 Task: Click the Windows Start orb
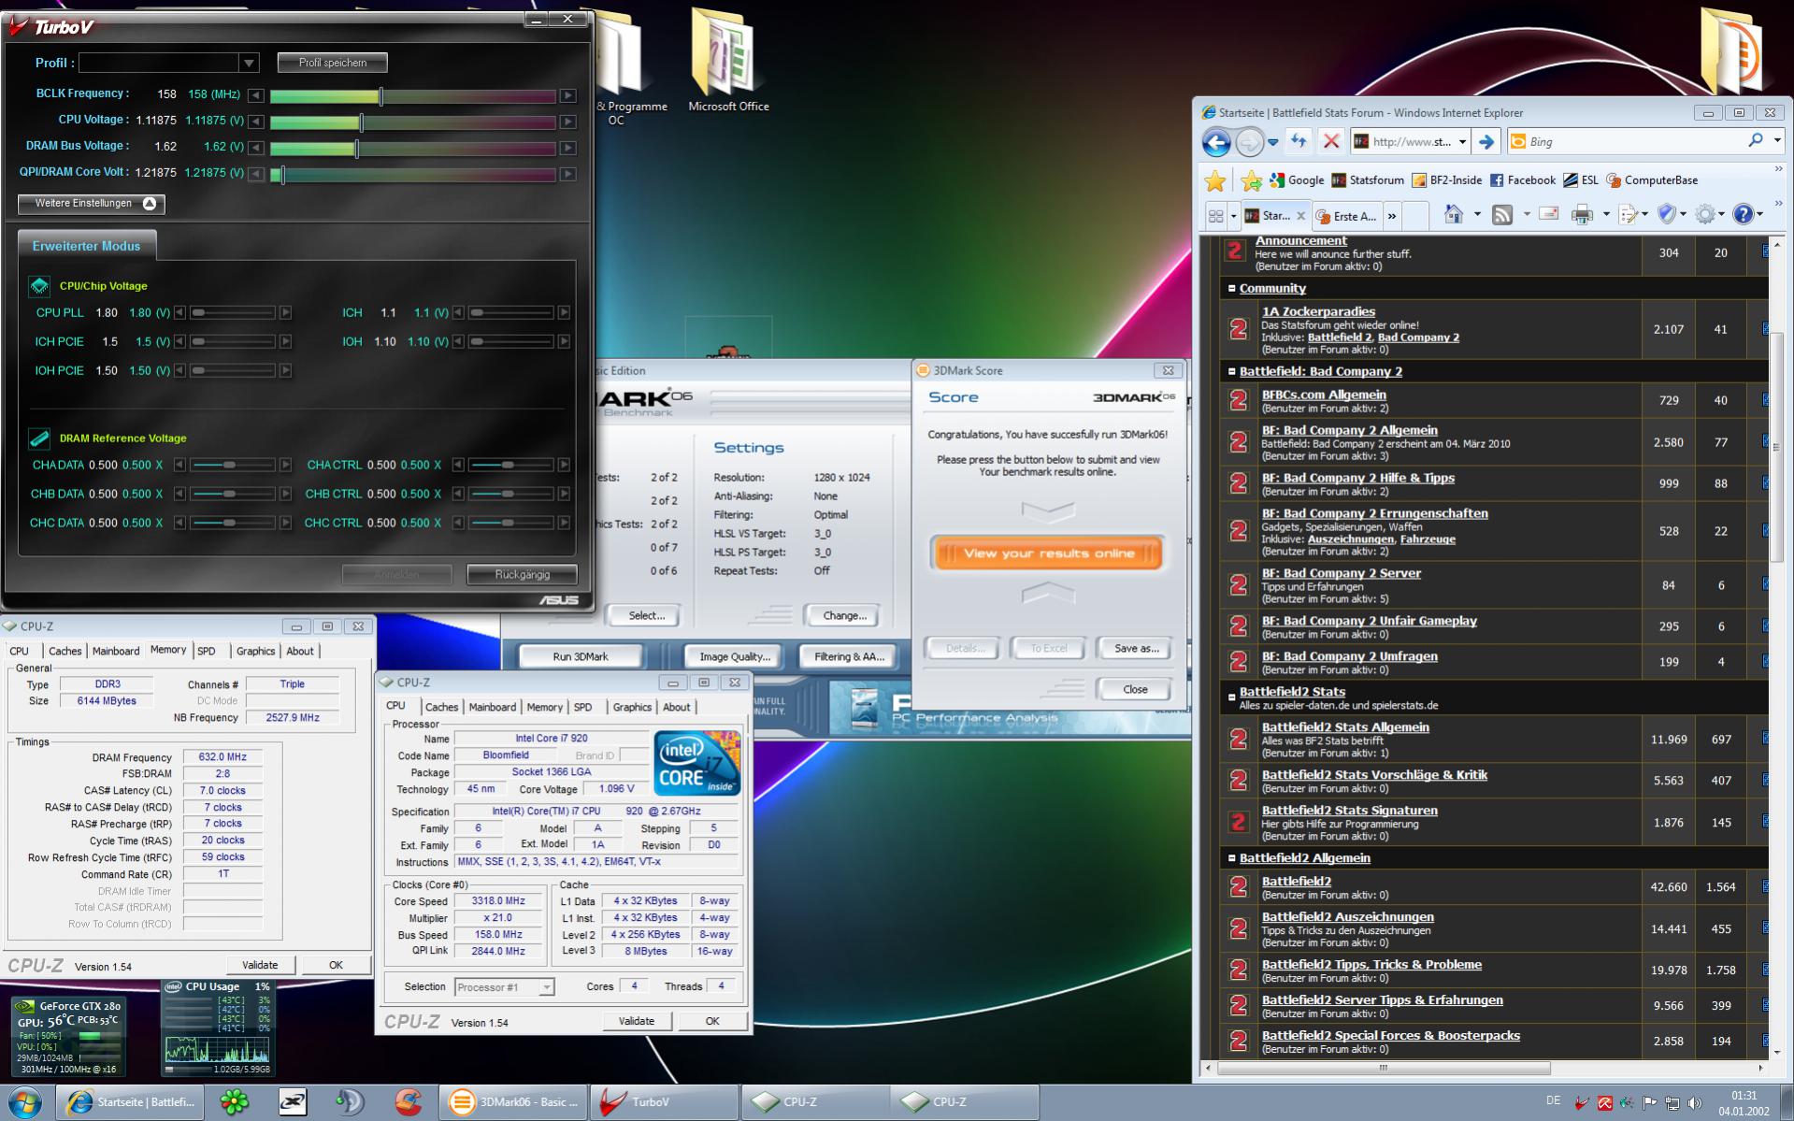click(x=25, y=1102)
